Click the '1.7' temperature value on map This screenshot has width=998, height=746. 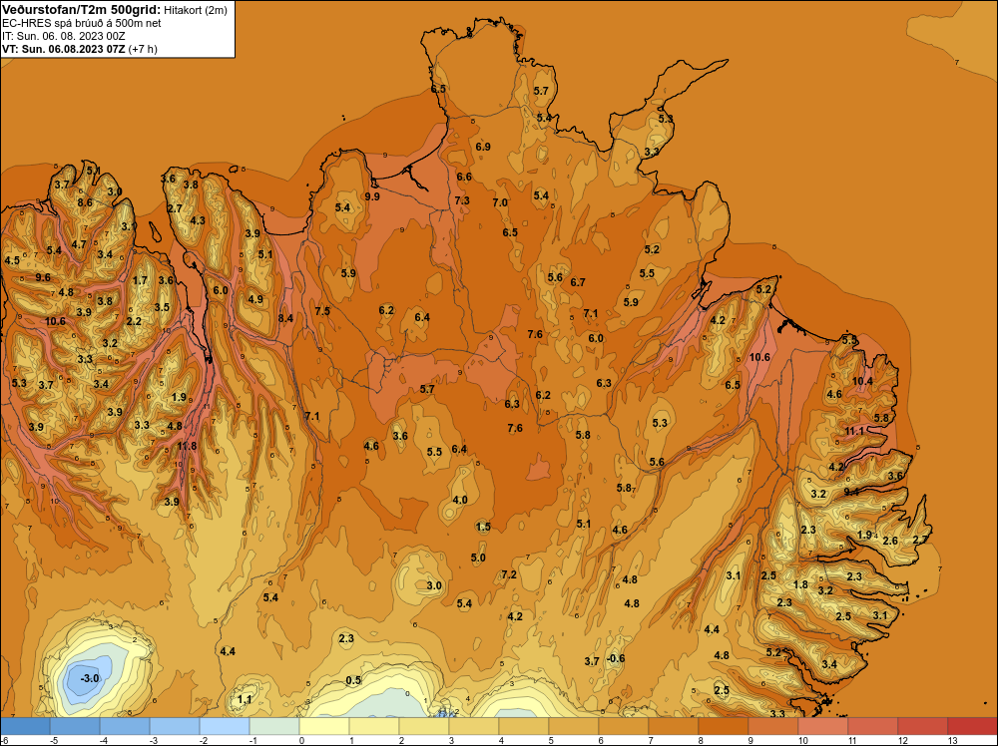tap(140, 280)
